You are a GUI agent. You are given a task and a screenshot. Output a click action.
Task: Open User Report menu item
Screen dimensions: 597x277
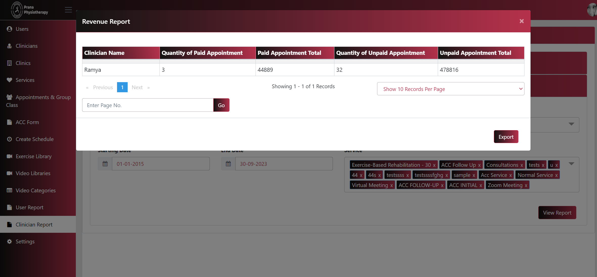tap(29, 207)
